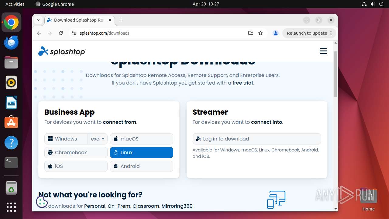Viewport: 389px width, 219px height.
Task: Close the Download Splashtop tab
Action: [110, 20]
